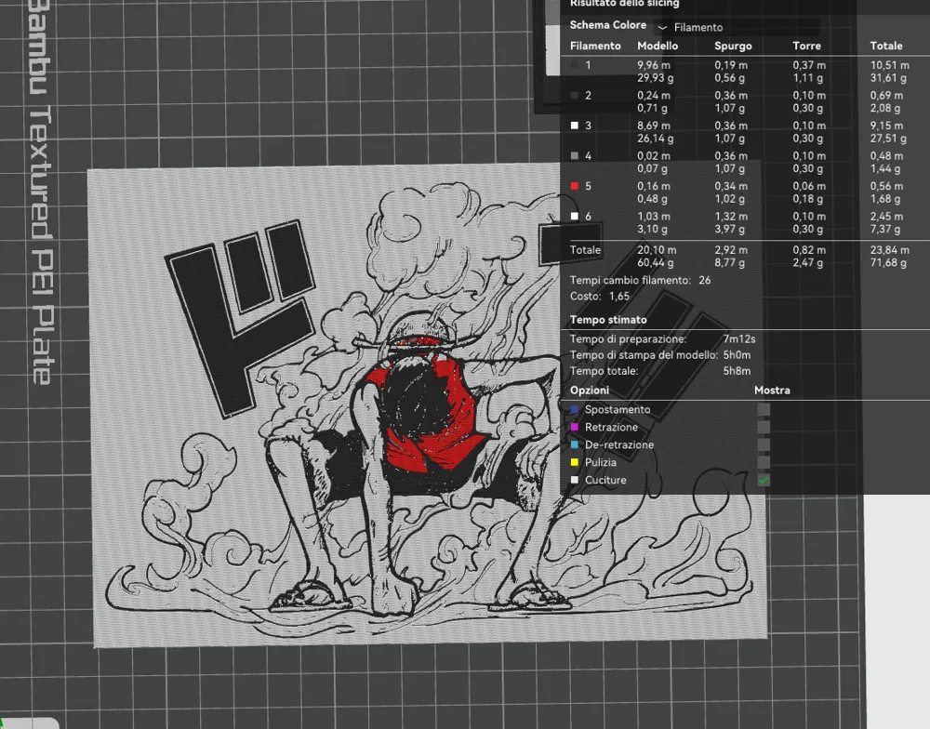Toggle the De-retrazione show checkbox
This screenshot has height=729, width=930.
(x=764, y=445)
